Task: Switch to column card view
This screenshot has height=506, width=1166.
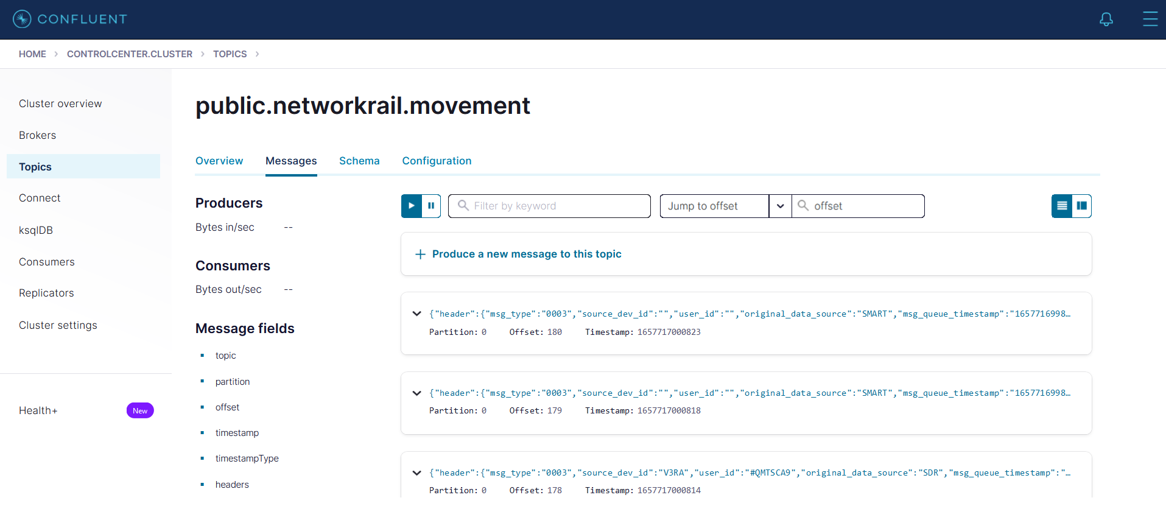Action: [x=1082, y=206]
